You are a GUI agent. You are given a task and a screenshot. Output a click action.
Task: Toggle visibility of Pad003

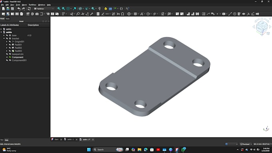click(x=10, y=51)
